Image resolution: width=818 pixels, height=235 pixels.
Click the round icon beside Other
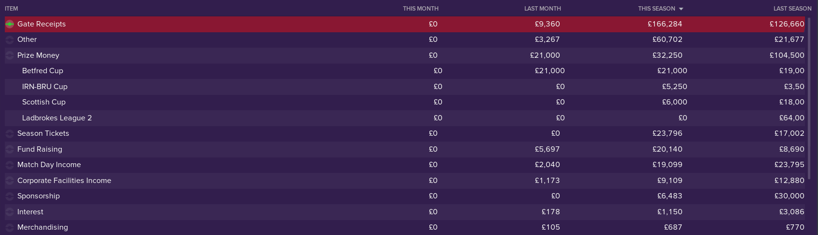point(10,39)
